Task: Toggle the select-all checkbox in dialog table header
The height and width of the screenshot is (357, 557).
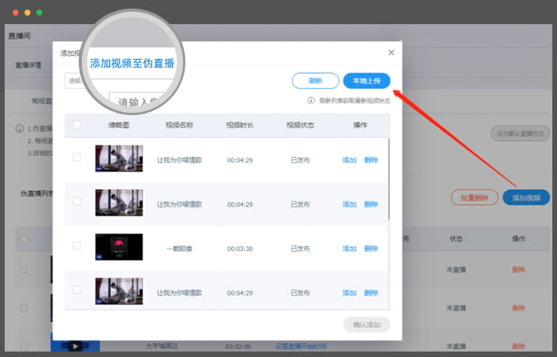Action: click(x=76, y=124)
